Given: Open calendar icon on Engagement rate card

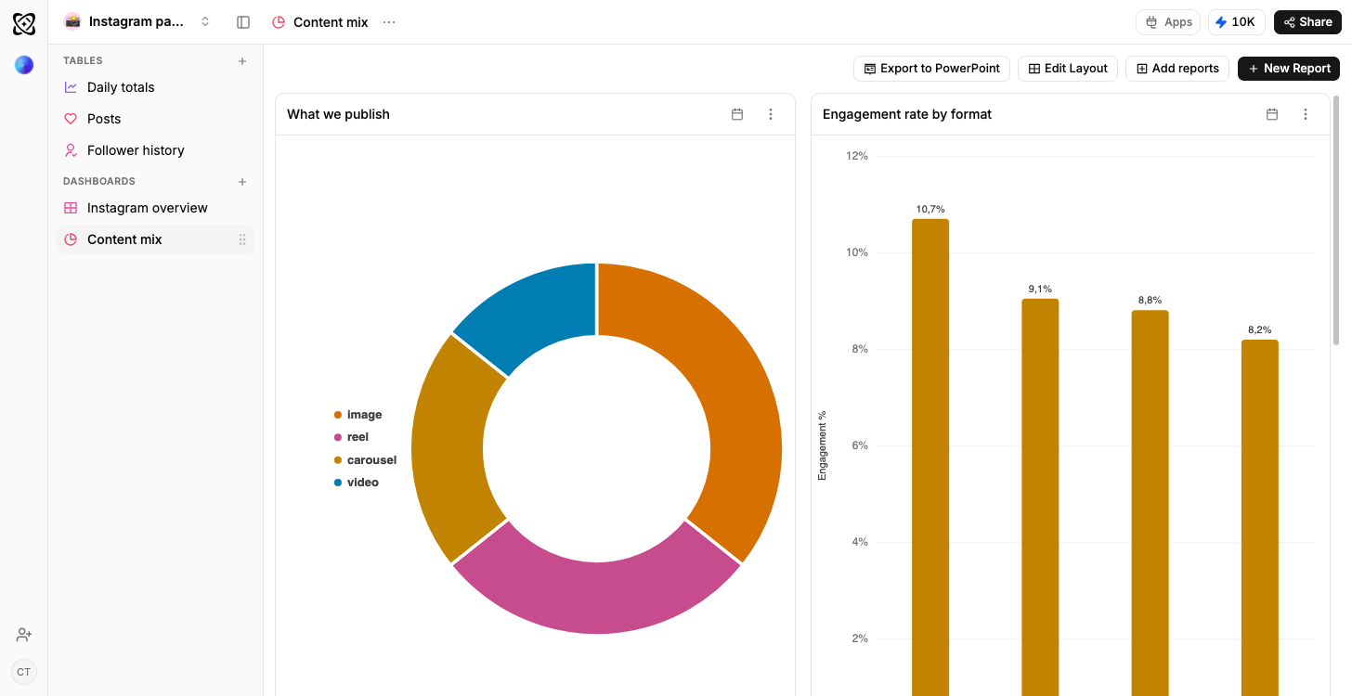Looking at the screenshot, I should point(1272,114).
